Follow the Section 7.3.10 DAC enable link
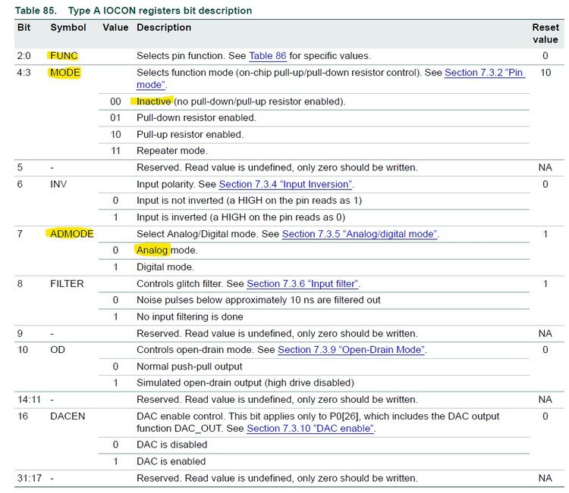 pyautogui.click(x=310, y=429)
